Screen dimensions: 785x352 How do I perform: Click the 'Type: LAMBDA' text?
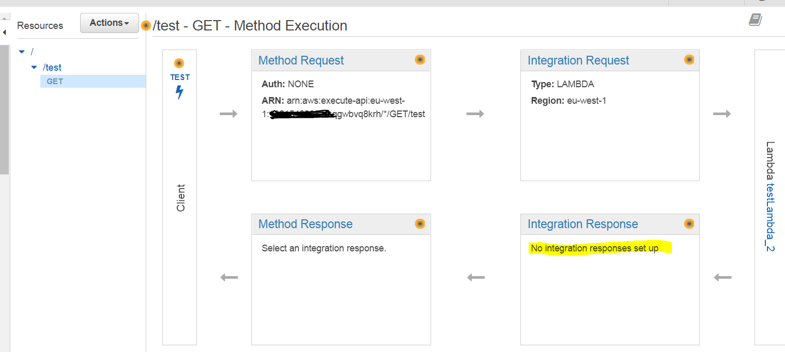[x=563, y=84]
